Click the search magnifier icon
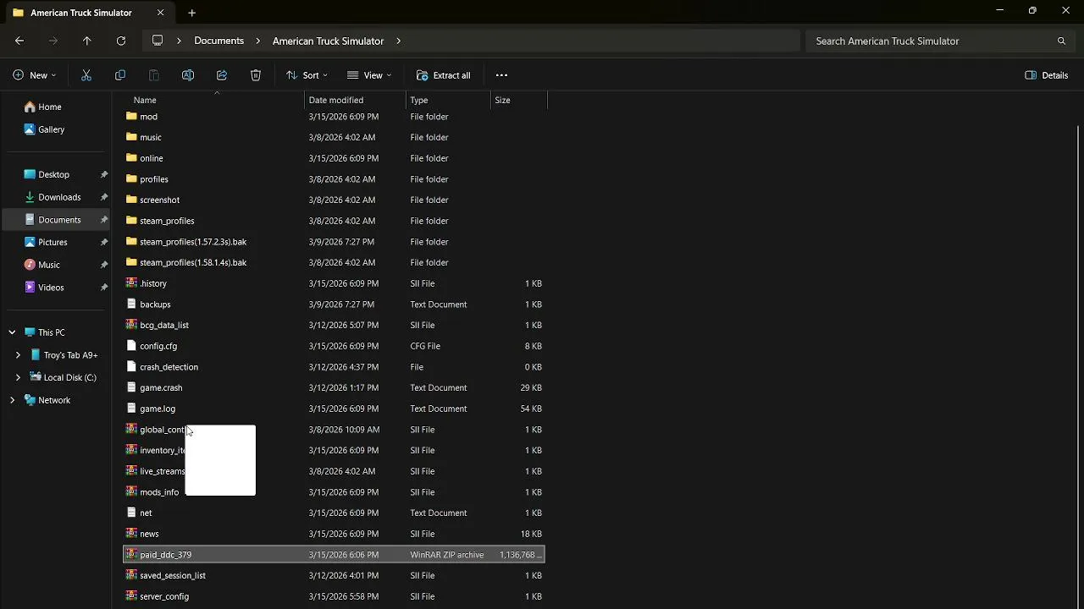1084x609 pixels. [1061, 41]
